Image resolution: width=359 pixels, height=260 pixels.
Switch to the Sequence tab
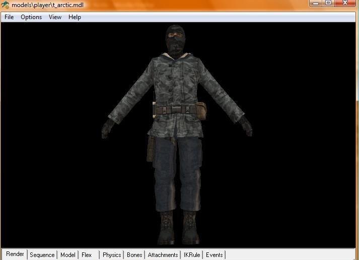[x=42, y=255]
